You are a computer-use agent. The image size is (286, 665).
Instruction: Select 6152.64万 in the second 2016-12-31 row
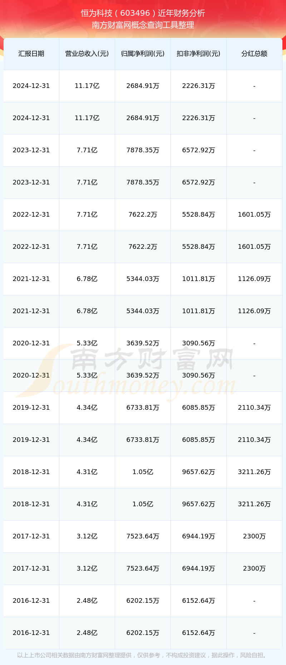198,633
